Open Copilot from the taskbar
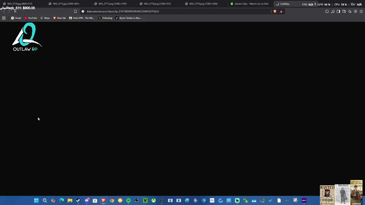The image size is (365, 205). [x=53, y=200]
